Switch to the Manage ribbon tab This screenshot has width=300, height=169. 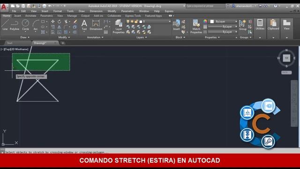72,15
